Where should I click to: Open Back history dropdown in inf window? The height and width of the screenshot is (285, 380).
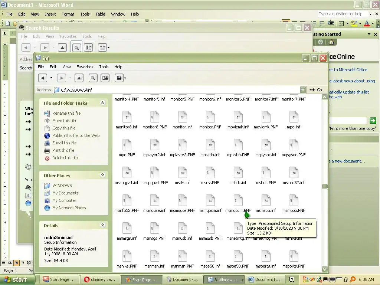coord(51,78)
